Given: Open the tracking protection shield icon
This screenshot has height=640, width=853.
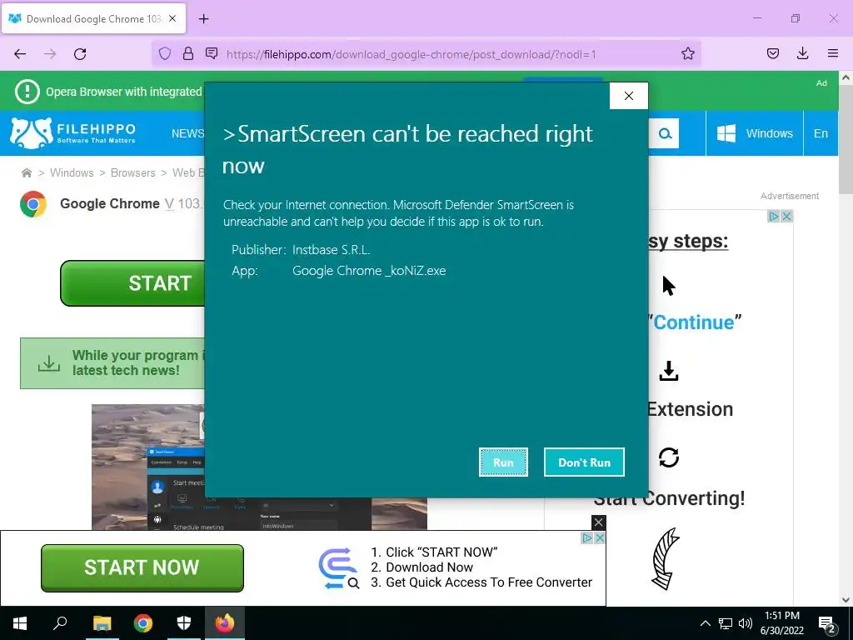Looking at the screenshot, I should (x=165, y=53).
